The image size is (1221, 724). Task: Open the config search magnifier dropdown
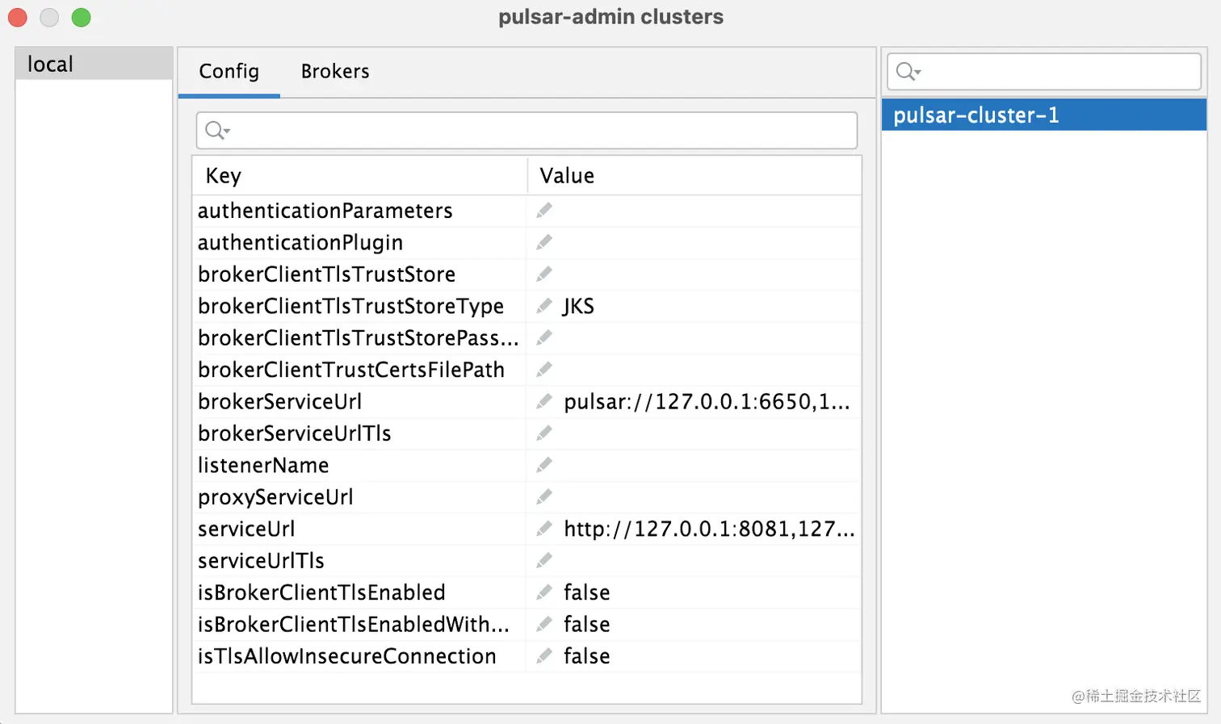(x=217, y=130)
